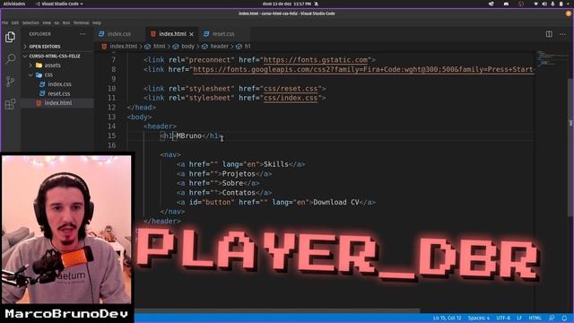Click the Discord tray icon
The image size is (574, 323).
coord(506,4)
